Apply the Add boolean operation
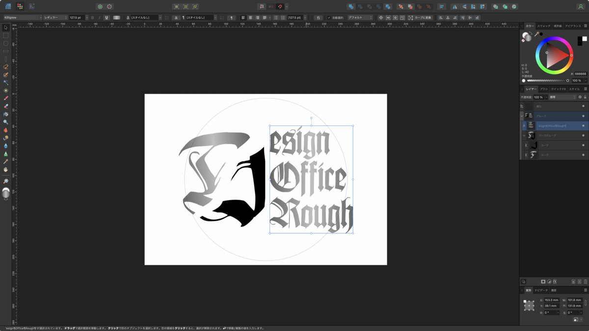 350,6
